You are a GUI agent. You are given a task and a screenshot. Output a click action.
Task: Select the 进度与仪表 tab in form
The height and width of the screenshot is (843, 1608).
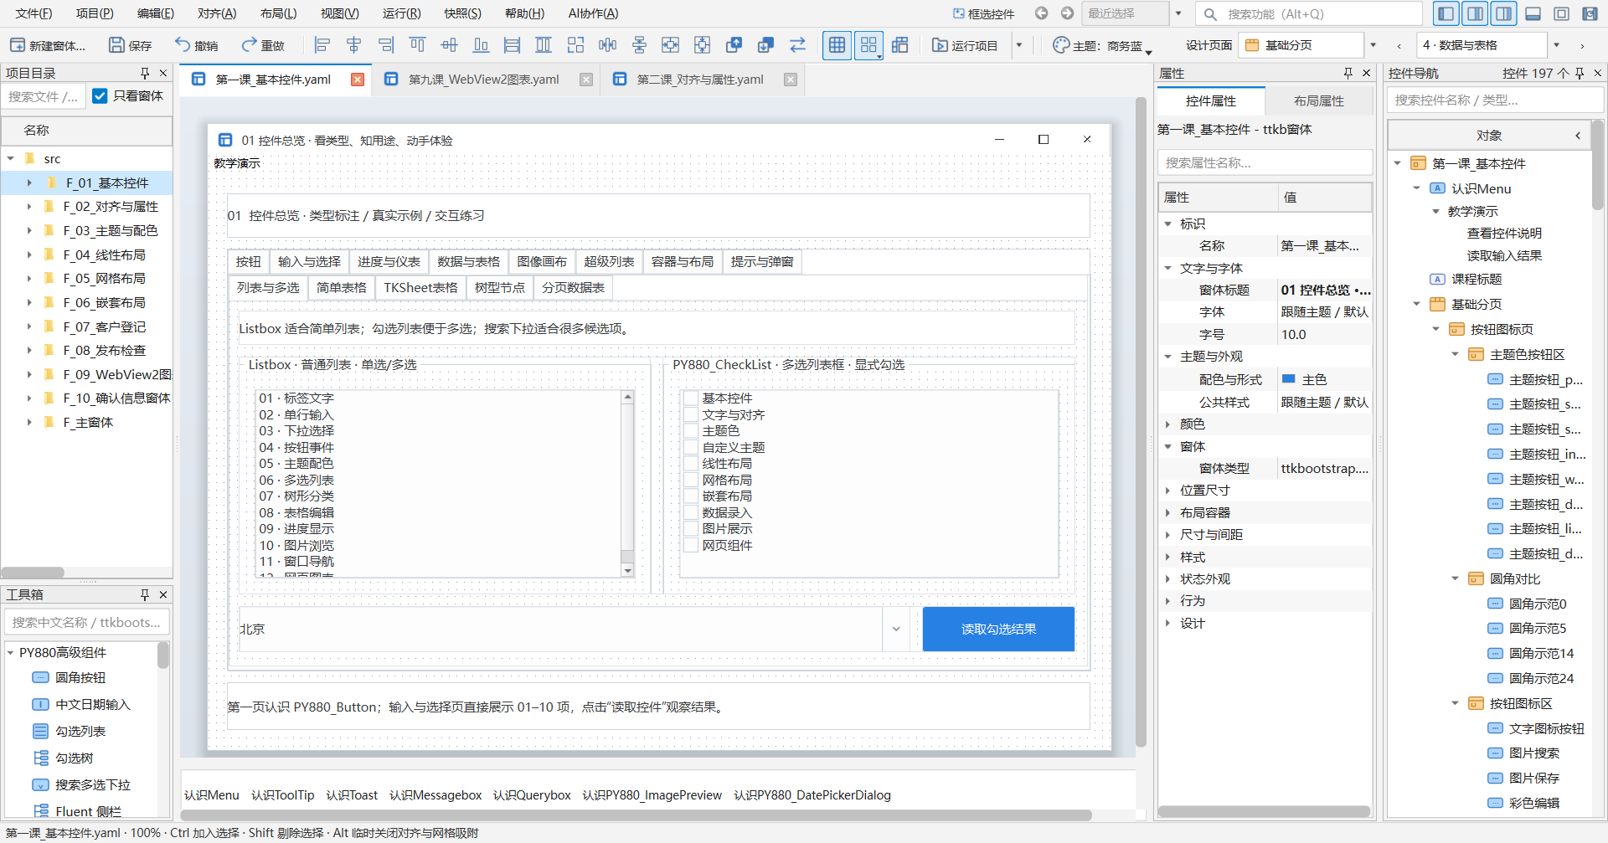click(x=389, y=262)
